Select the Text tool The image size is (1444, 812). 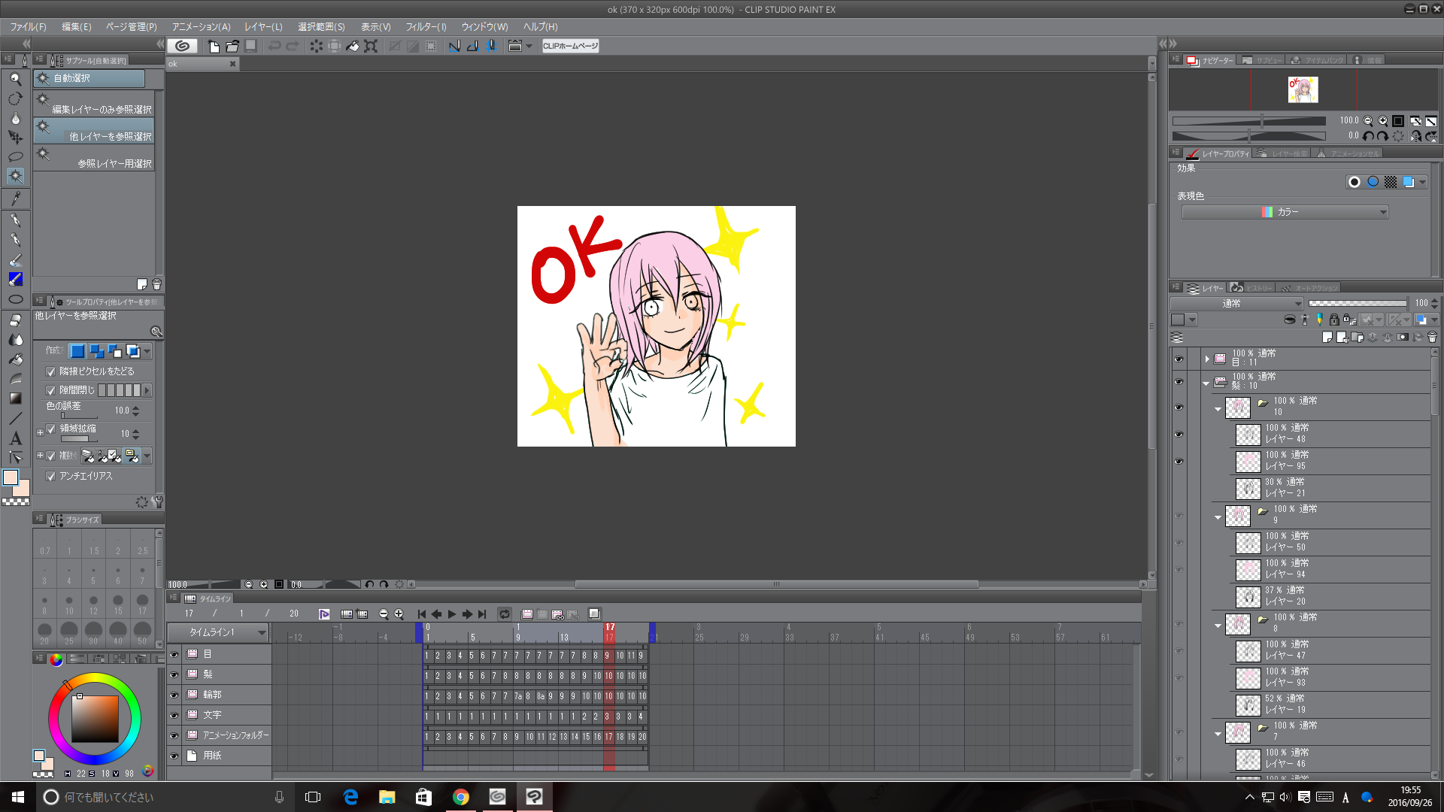[15, 438]
